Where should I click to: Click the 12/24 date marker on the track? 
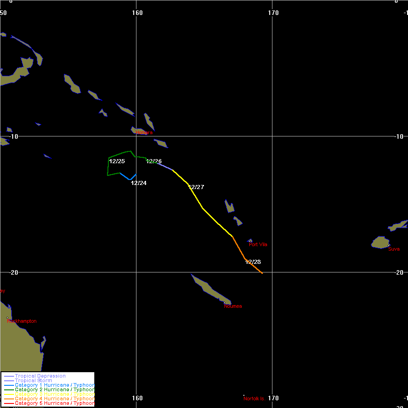point(139,183)
